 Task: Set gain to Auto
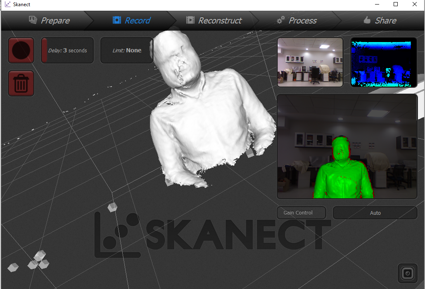point(375,213)
